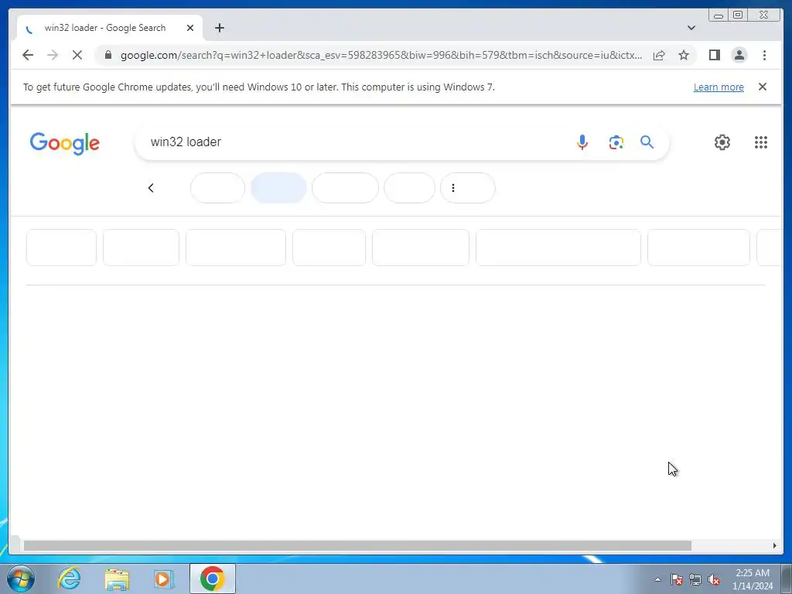Open a new tab
The height and width of the screenshot is (594, 792).
tap(219, 28)
